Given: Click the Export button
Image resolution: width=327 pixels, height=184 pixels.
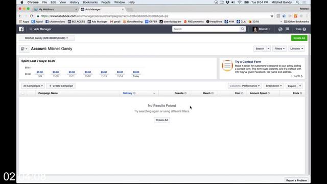Looking at the screenshot, I should (292, 86).
